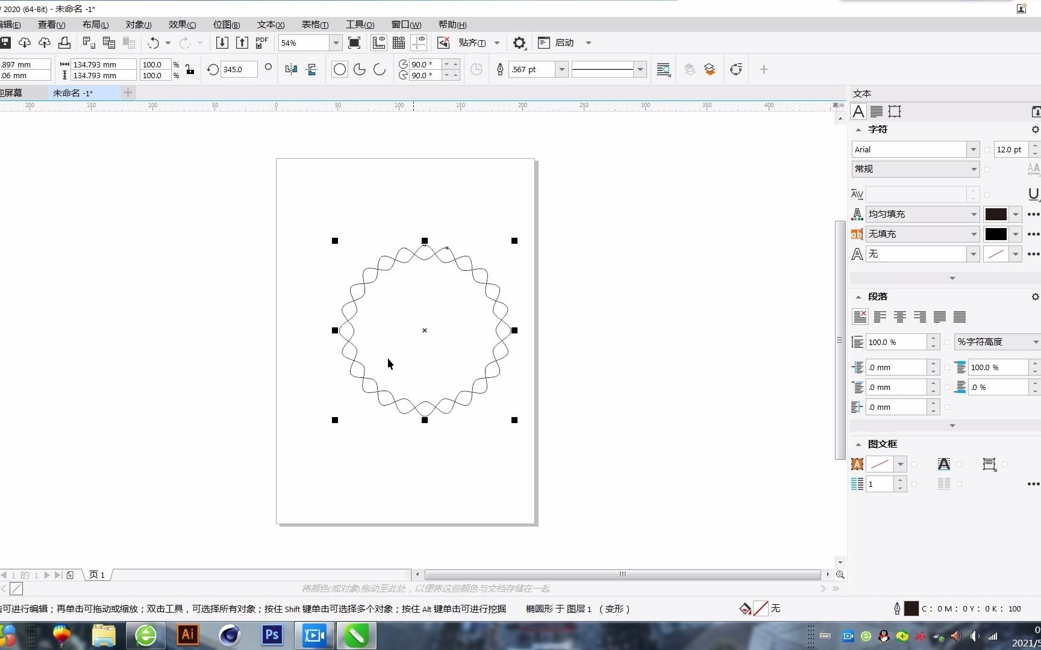Click the Import icon with down arrow
This screenshot has width=1041, height=650.
coord(222,43)
